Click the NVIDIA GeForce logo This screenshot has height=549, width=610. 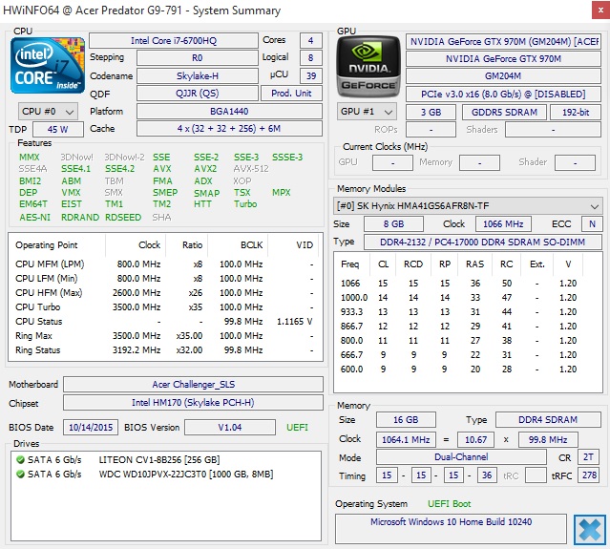[368, 67]
